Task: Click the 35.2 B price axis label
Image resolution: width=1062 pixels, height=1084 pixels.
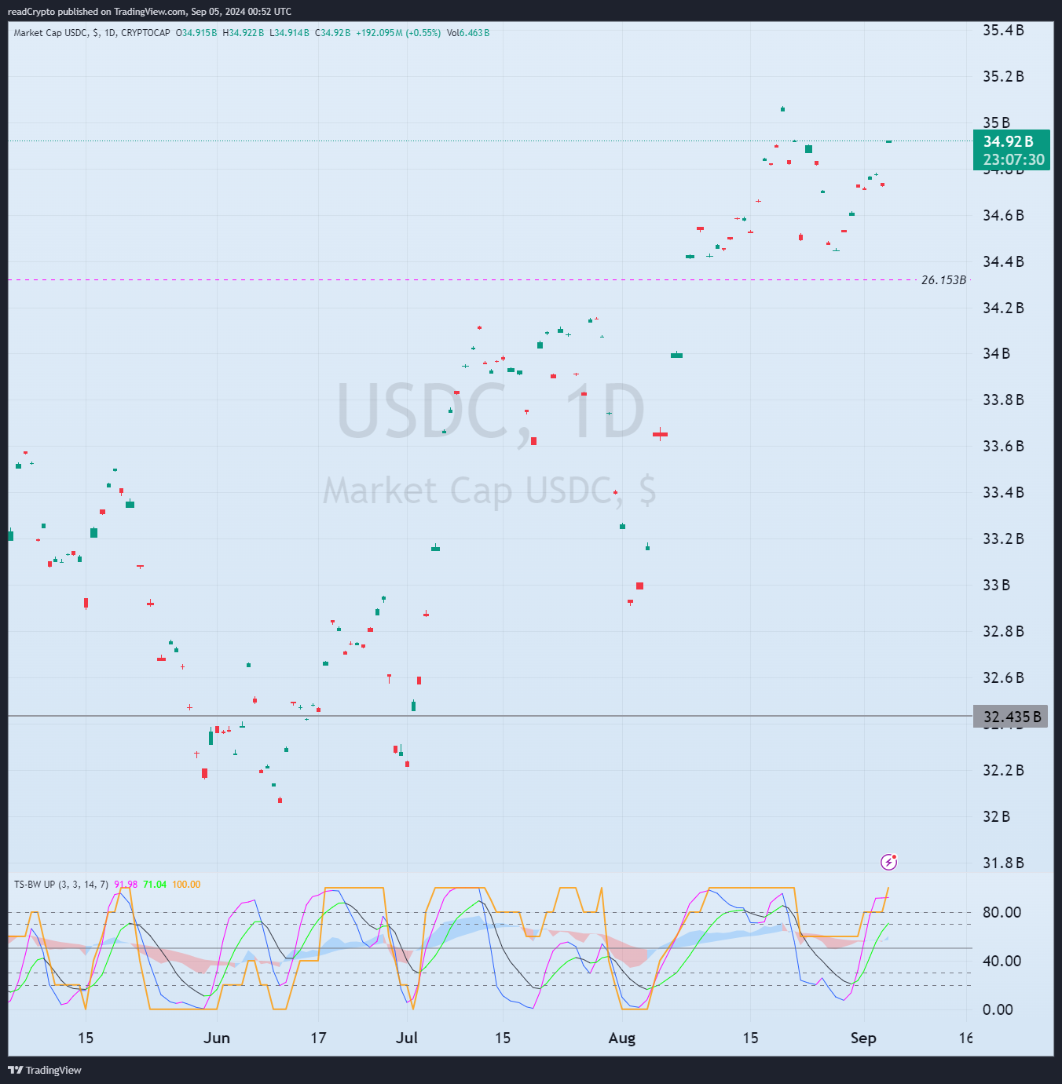Action: pyautogui.click(x=1003, y=77)
